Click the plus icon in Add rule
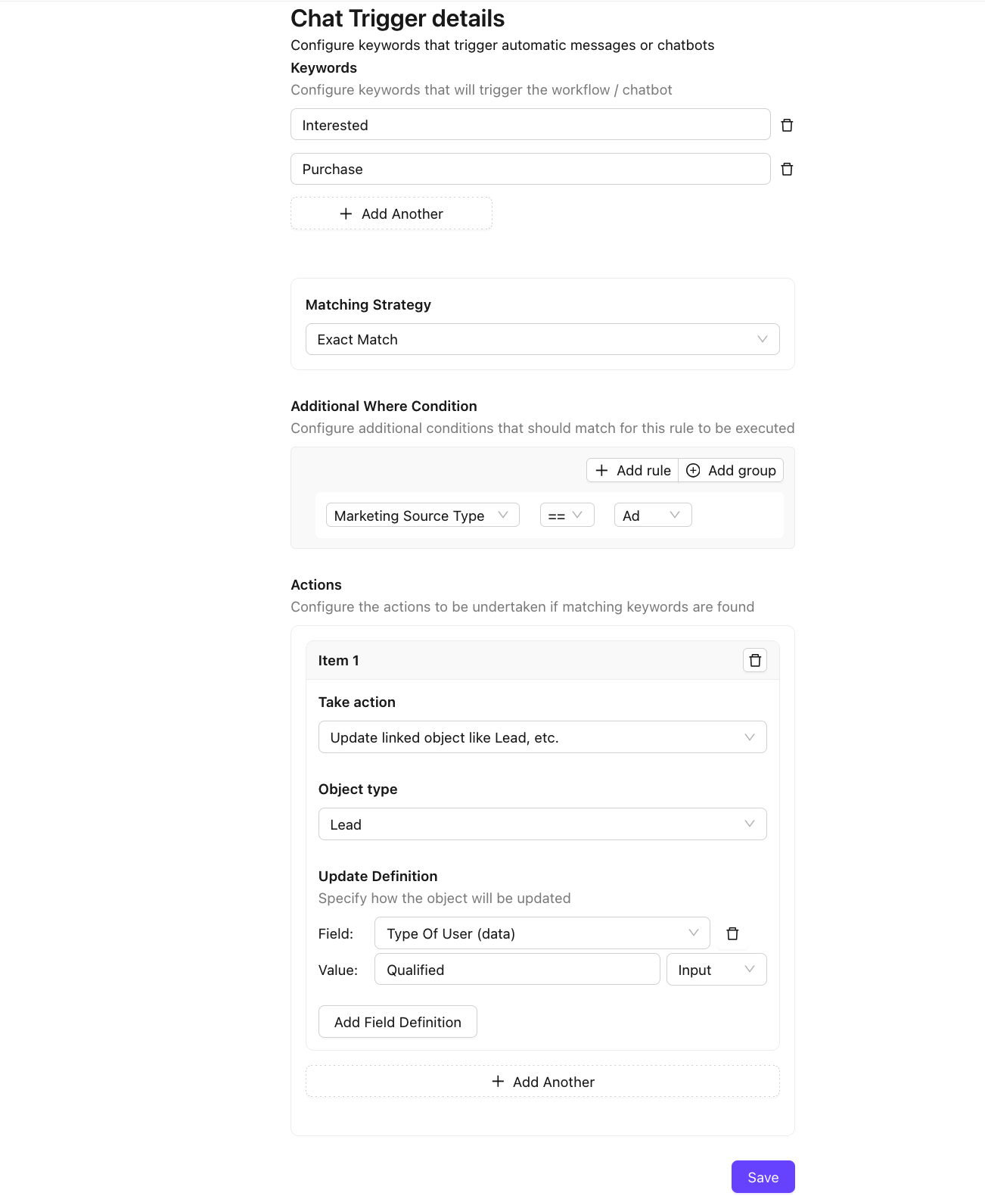 pyautogui.click(x=601, y=470)
